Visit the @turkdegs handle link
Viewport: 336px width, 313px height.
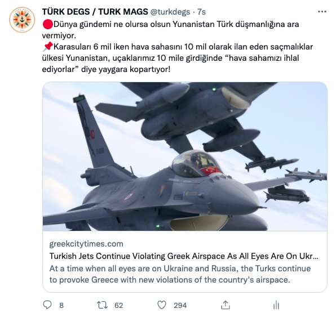tap(170, 12)
